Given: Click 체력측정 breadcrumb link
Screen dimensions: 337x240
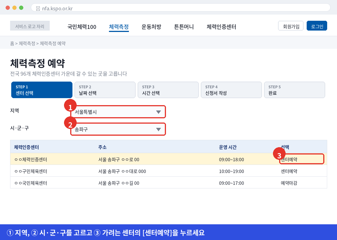Looking at the screenshot, I should point(27,43).
